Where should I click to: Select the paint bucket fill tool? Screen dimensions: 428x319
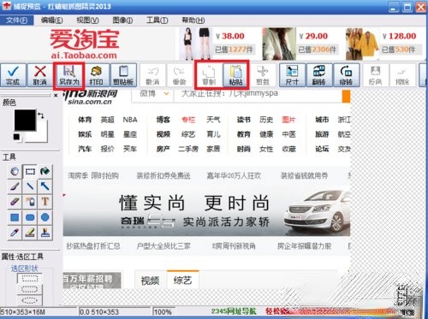pyautogui.click(x=45, y=171)
